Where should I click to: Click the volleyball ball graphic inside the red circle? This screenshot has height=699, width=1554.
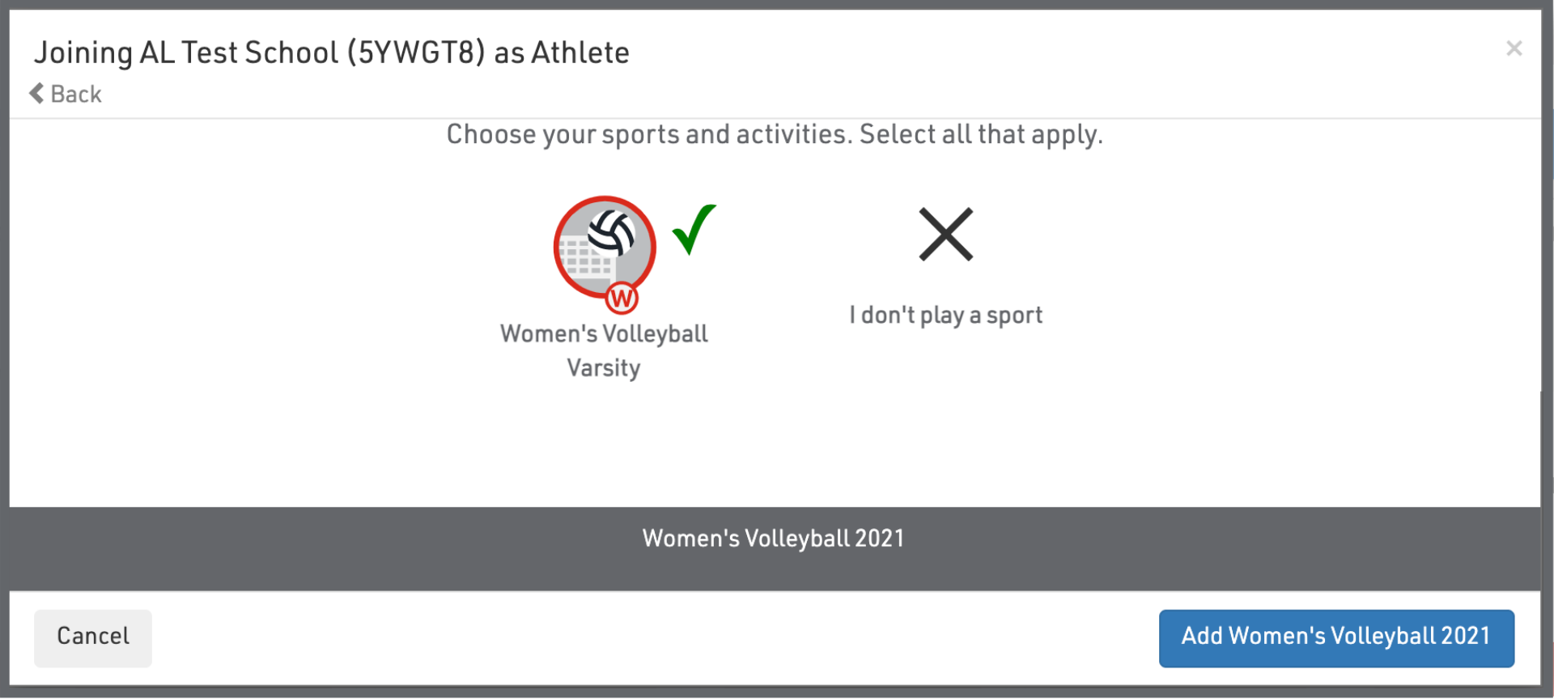point(611,231)
